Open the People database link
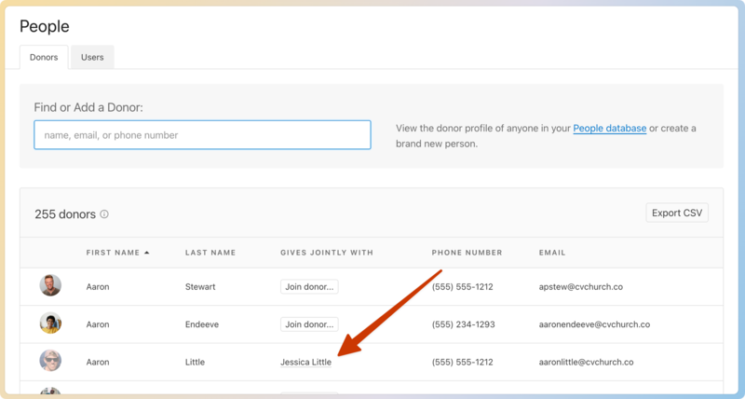 [x=609, y=129]
